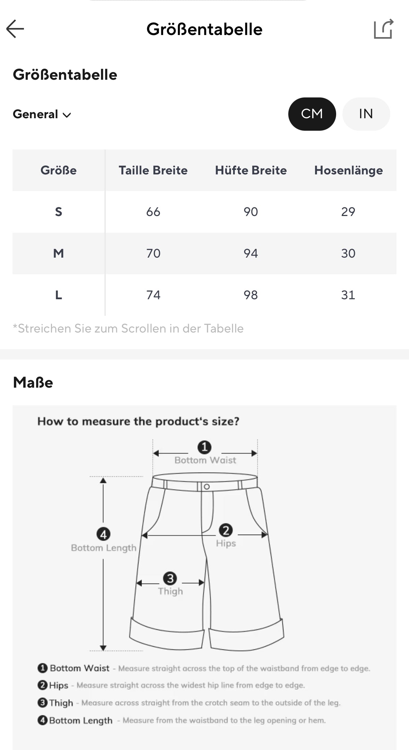Select the size M row label

tap(59, 253)
